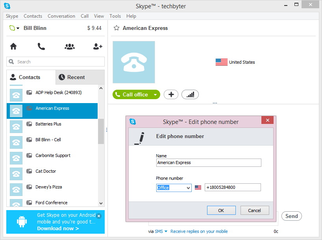Open the Contacts menu

[33, 16]
